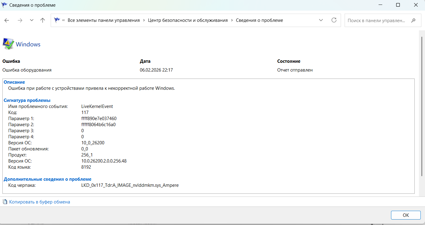Click the vertical scrollbar thumb
The image size is (425, 225).
point(422,106)
